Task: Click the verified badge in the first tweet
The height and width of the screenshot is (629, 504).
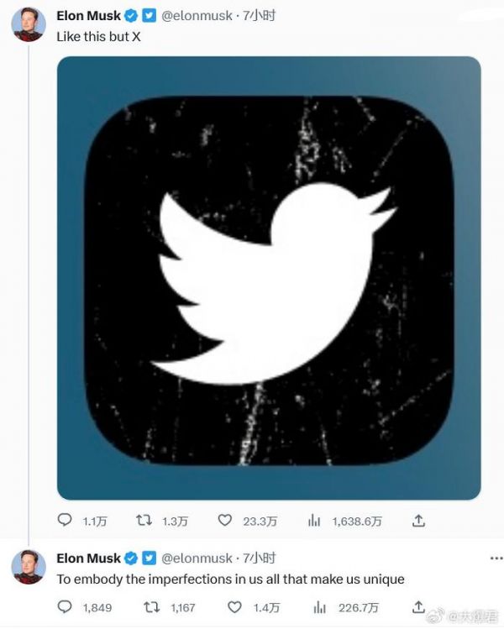Action: pyautogui.click(x=130, y=16)
